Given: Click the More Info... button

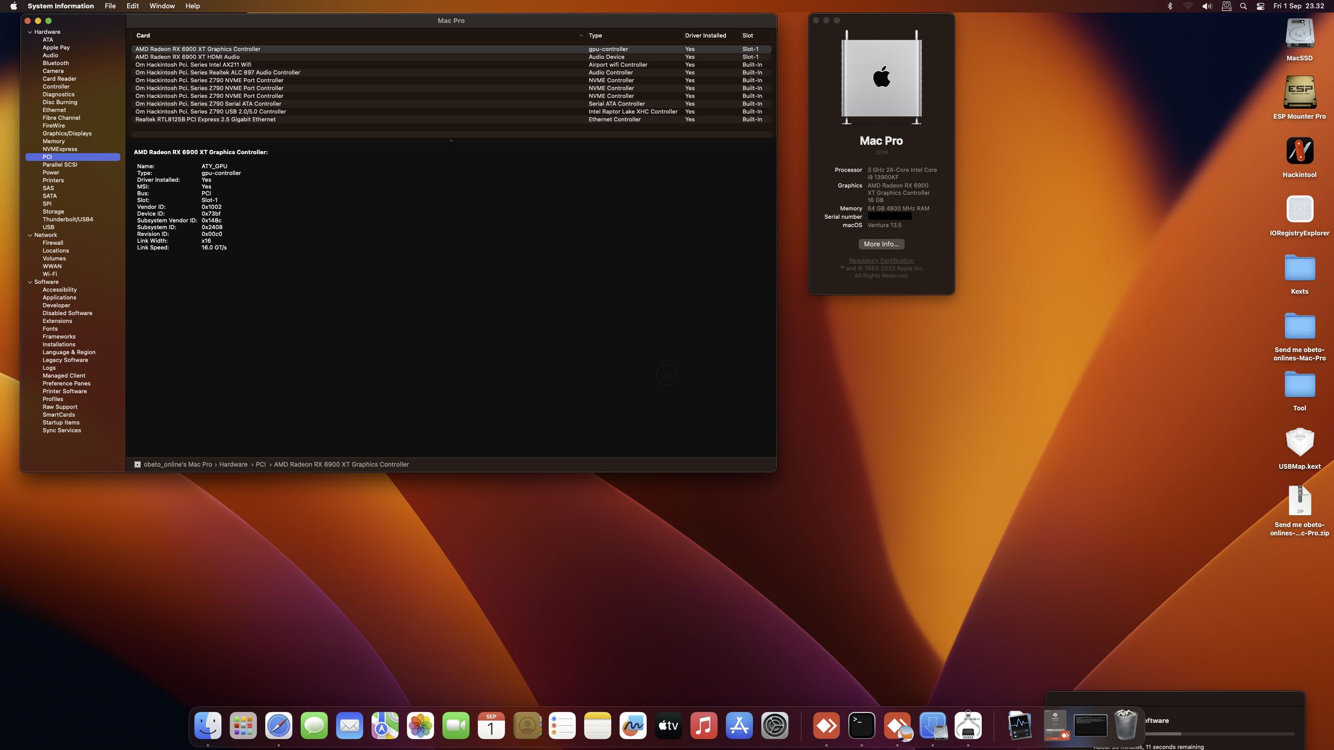Looking at the screenshot, I should (881, 244).
